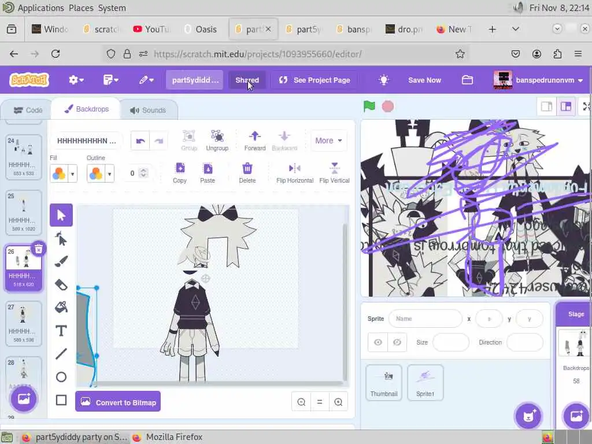Image resolution: width=592 pixels, height=444 pixels.
Task: Open the Places menu
Action: click(81, 8)
